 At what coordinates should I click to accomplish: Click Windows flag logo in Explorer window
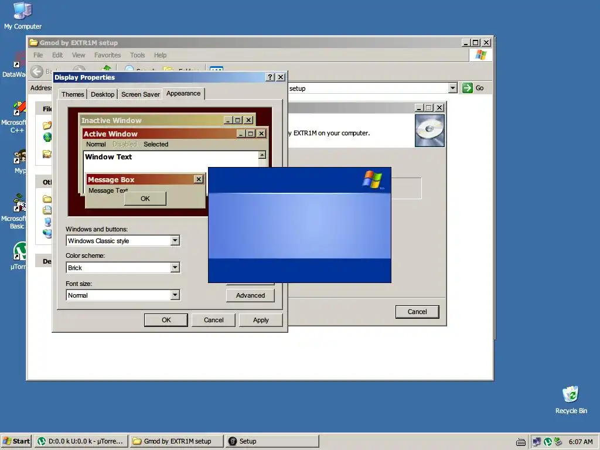click(480, 55)
